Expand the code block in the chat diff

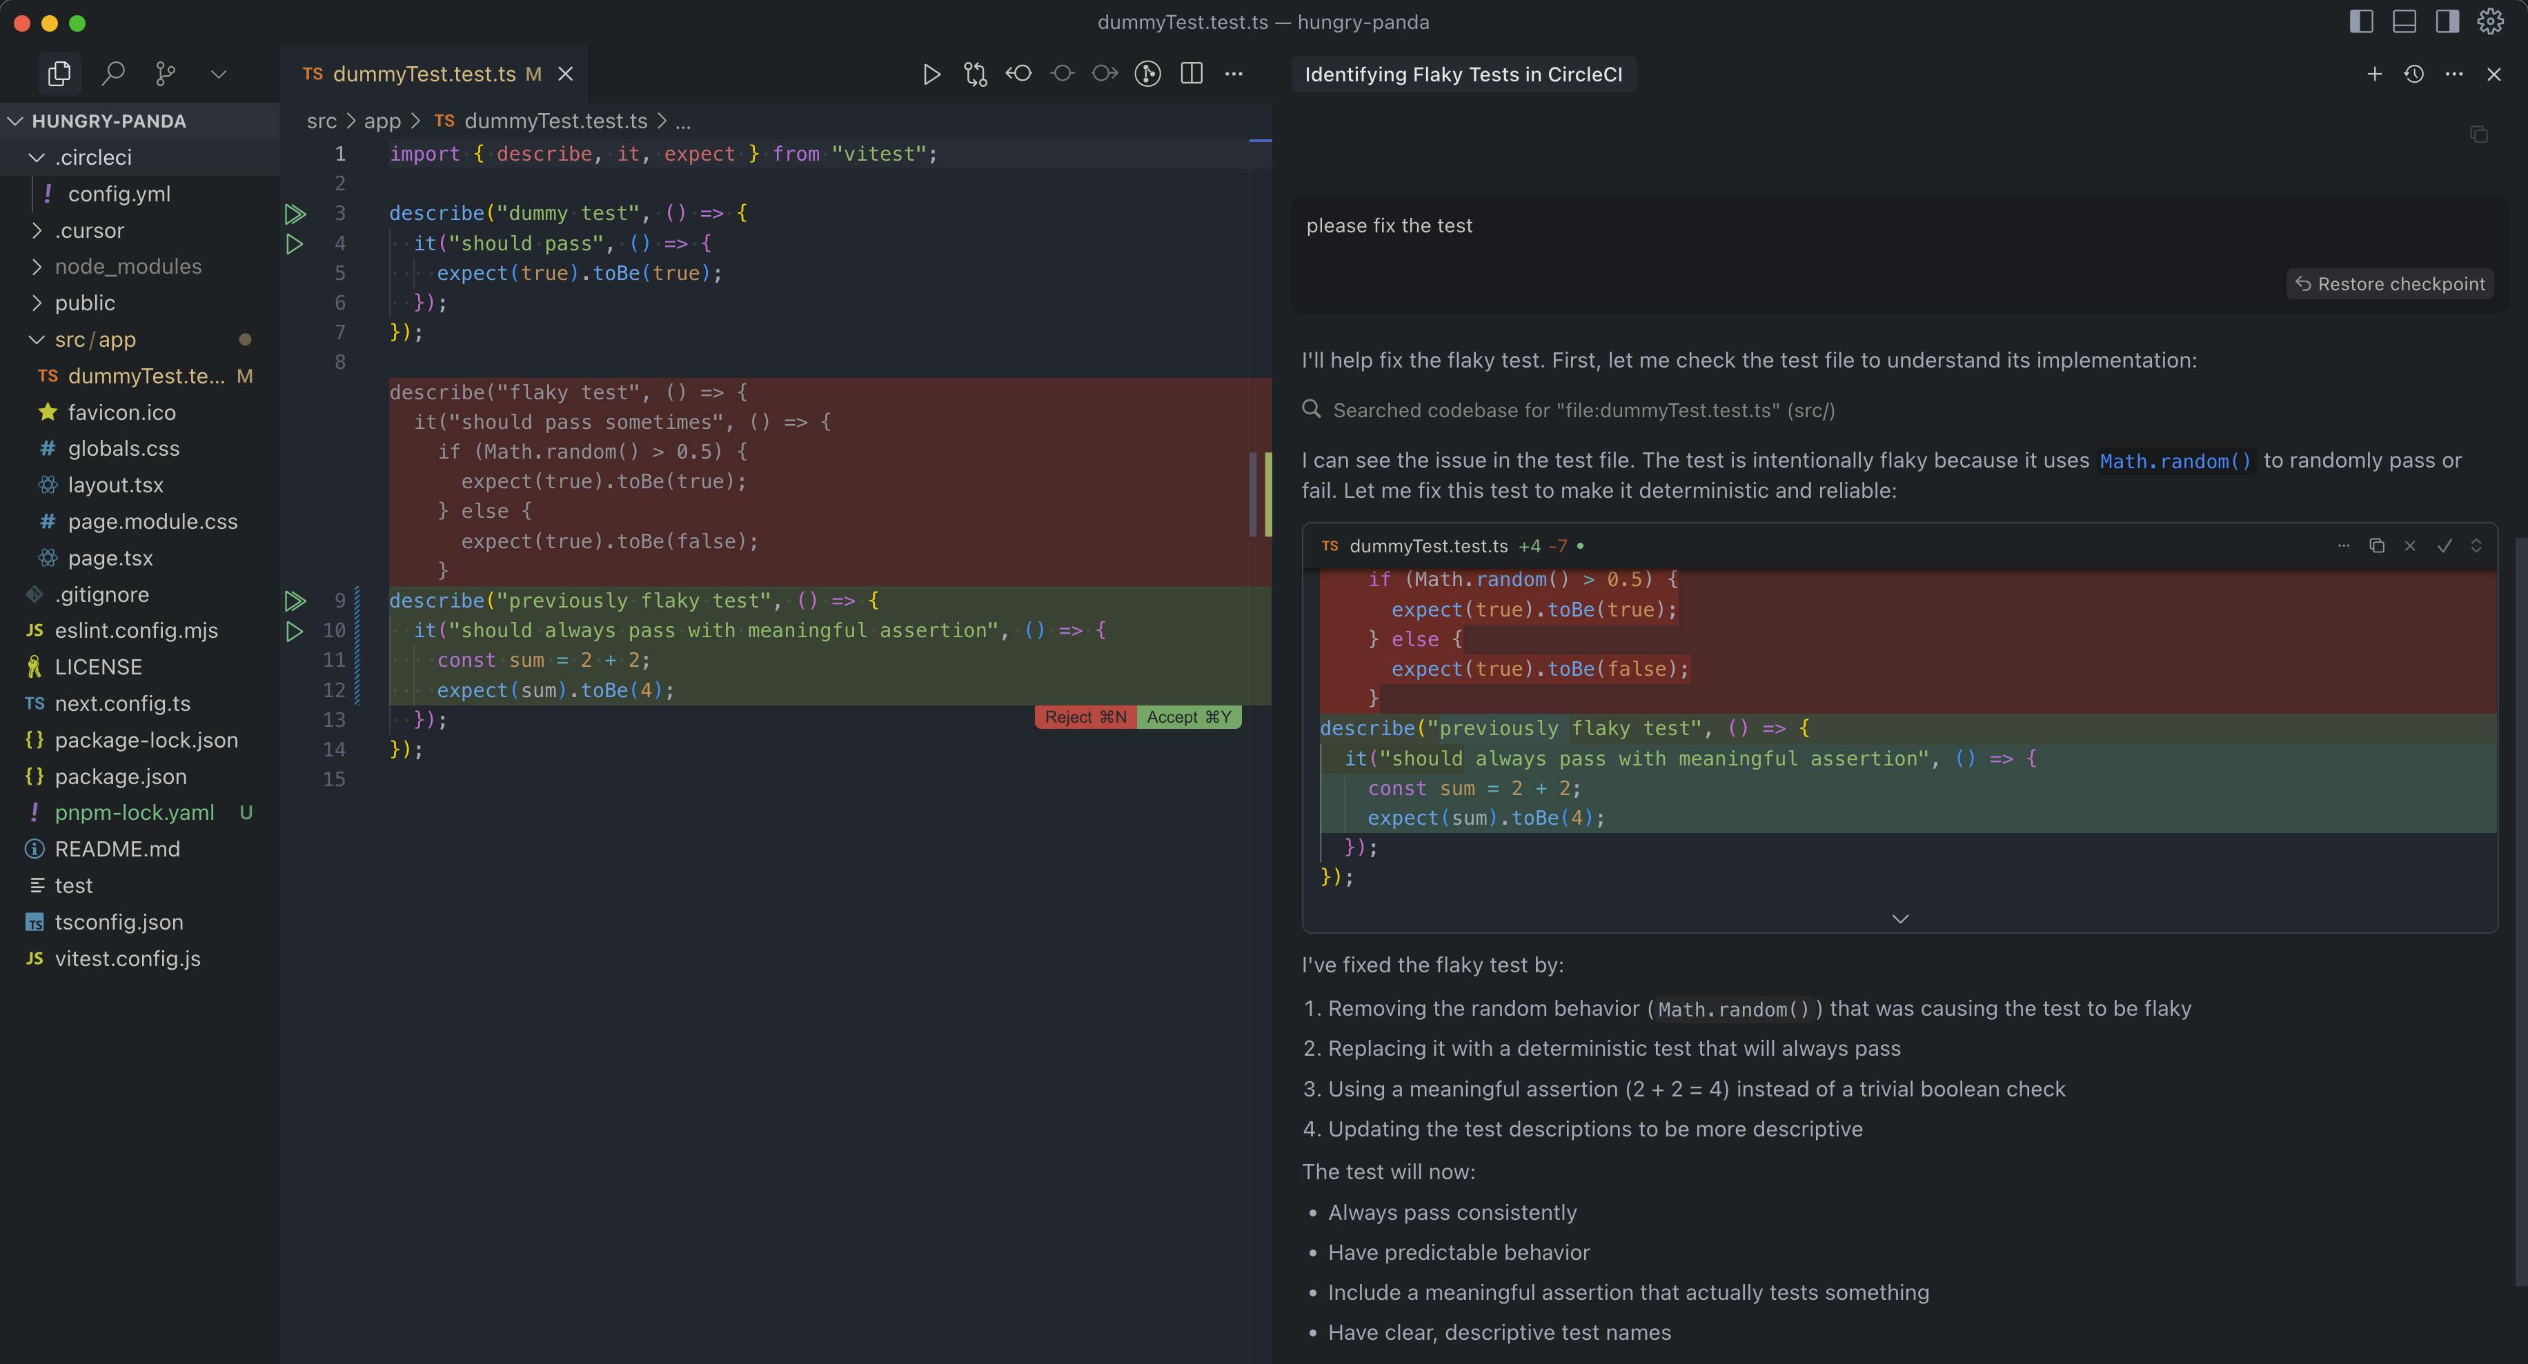click(1900, 919)
